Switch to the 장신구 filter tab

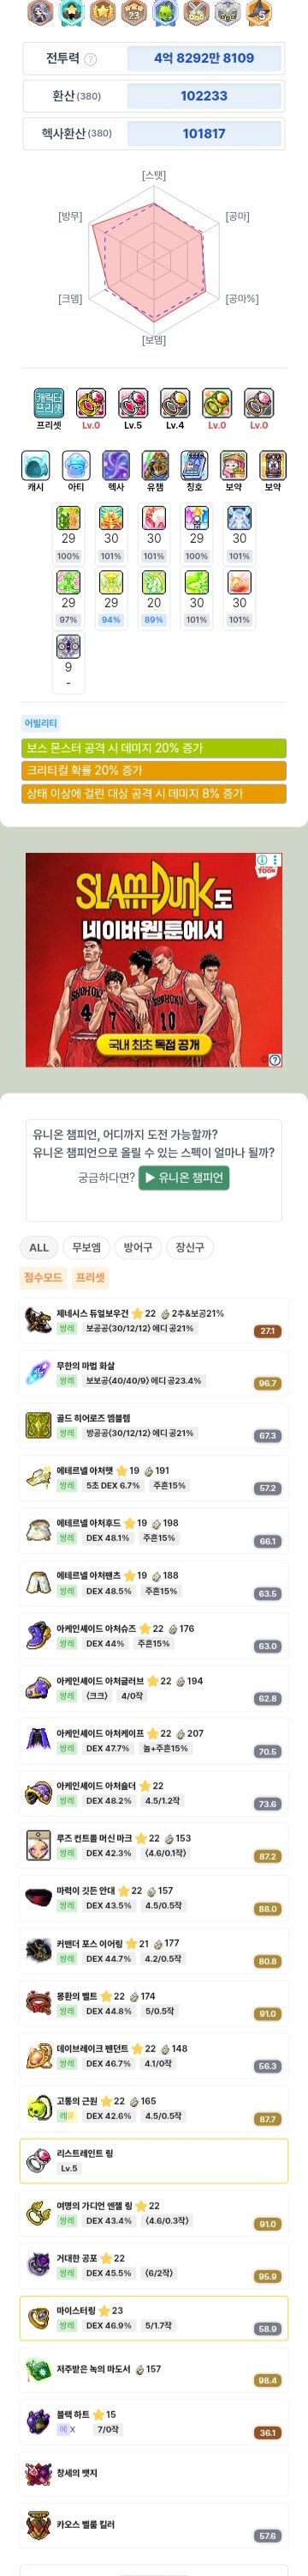click(189, 1247)
